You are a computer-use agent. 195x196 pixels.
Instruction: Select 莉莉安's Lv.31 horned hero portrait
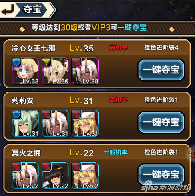[x=55, y=123]
